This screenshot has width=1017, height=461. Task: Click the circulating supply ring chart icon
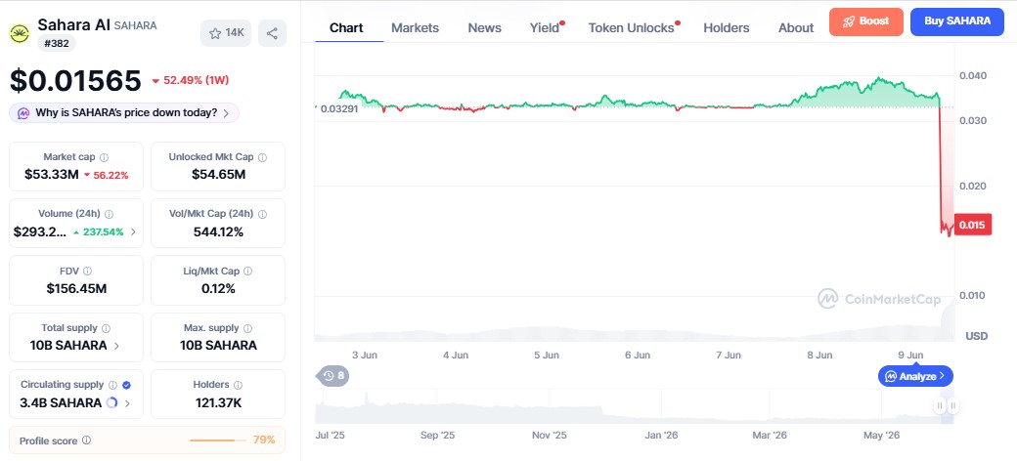(111, 402)
